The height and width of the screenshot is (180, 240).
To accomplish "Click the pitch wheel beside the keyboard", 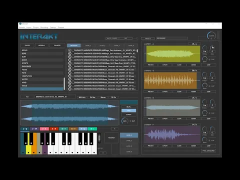I will [x=99, y=138].
